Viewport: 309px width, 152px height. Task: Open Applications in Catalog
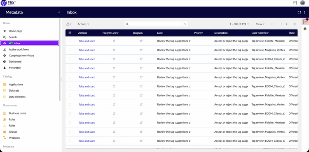(x=16, y=85)
